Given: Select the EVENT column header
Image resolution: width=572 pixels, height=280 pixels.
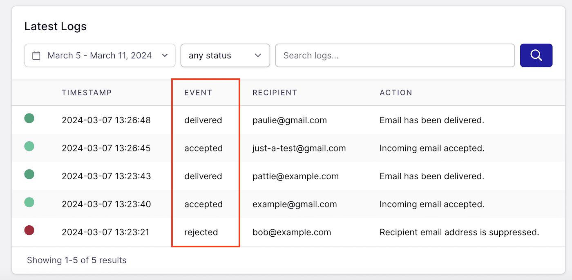Looking at the screenshot, I should [x=198, y=93].
